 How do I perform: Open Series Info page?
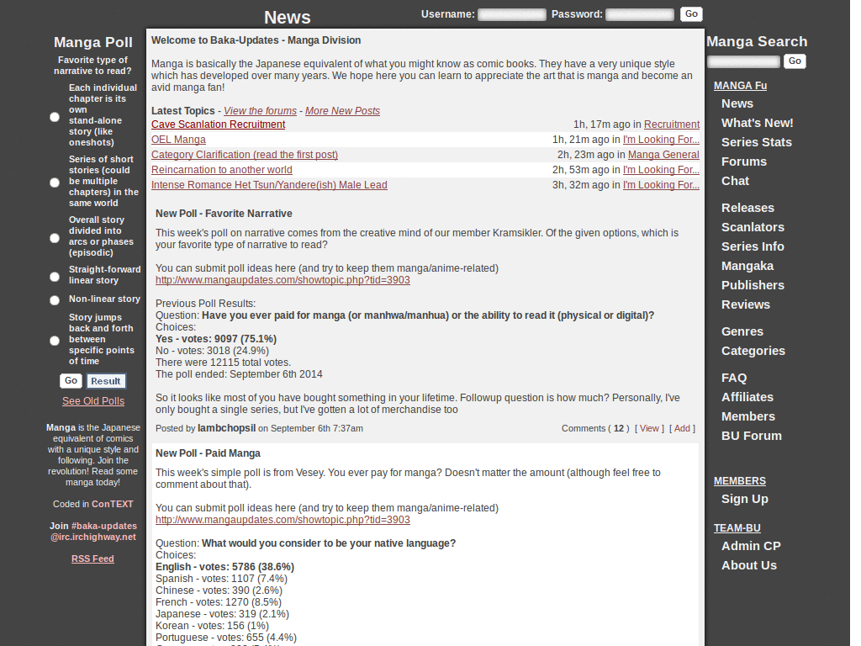pyautogui.click(x=753, y=246)
